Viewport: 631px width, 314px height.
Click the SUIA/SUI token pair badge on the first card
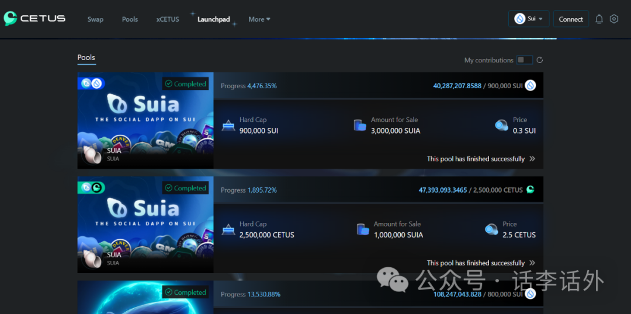pos(91,83)
